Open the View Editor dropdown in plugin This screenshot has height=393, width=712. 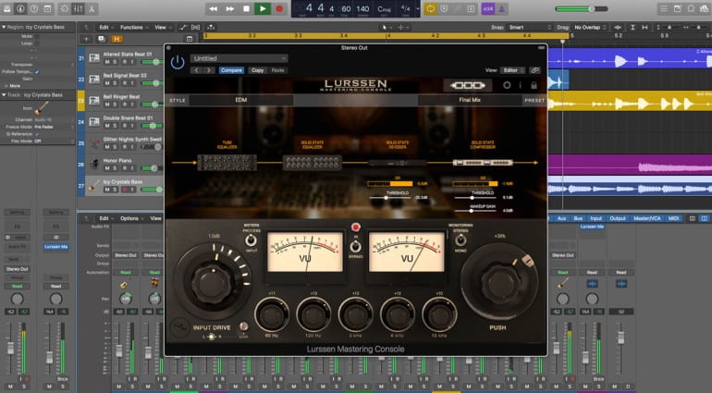click(x=512, y=70)
